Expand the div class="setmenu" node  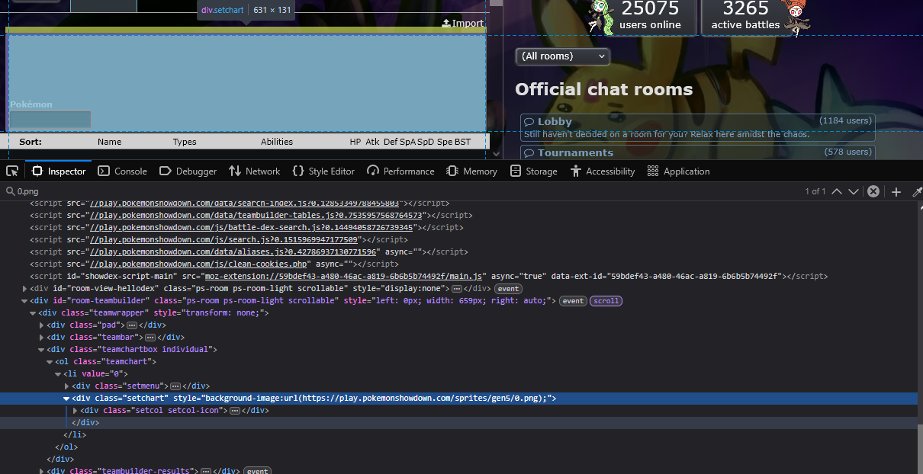click(66, 386)
